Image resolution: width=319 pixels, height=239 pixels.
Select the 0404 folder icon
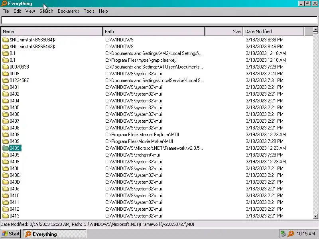click(6, 101)
